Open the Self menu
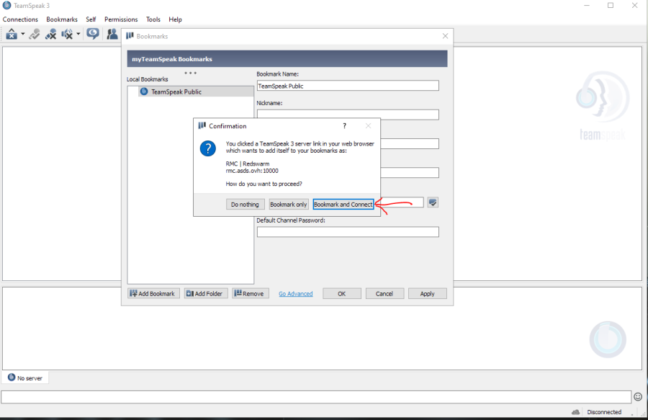648x420 pixels. pyautogui.click(x=91, y=19)
